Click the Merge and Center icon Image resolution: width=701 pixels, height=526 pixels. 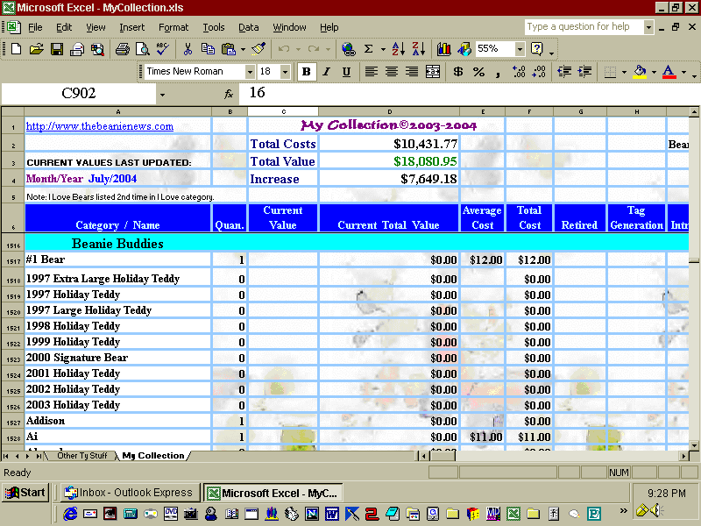click(433, 72)
